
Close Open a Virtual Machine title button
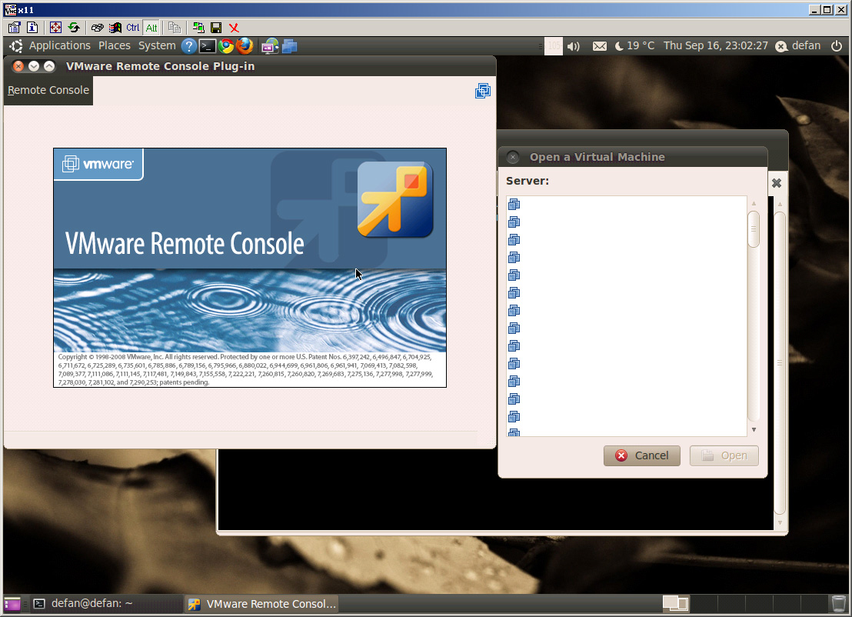pyautogui.click(x=512, y=157)
